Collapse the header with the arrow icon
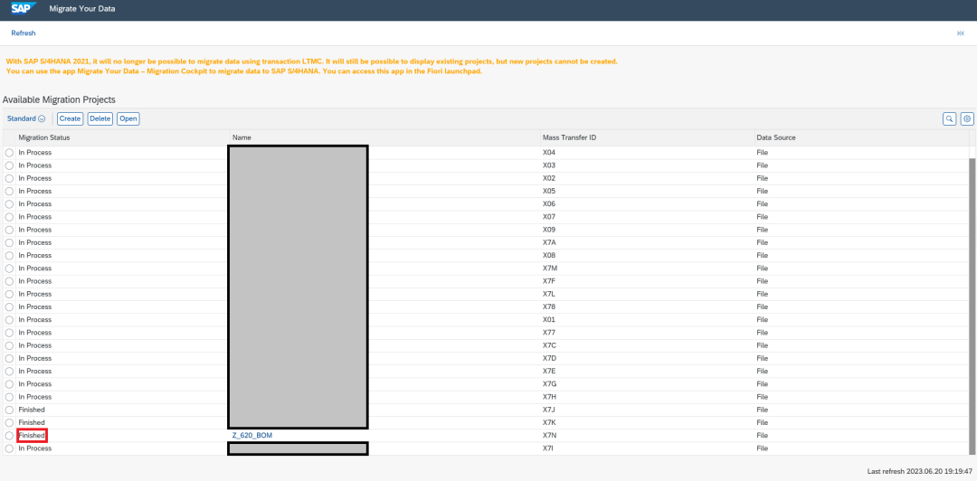The height and width of the screenshot is (481, 977). click(x=960, y=33)
